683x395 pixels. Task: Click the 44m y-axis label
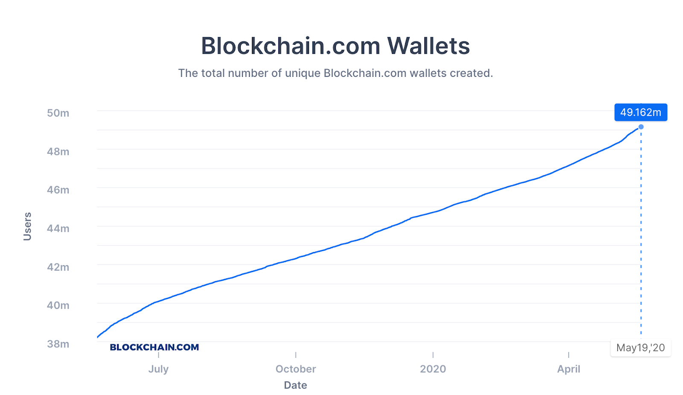point(58,228)
